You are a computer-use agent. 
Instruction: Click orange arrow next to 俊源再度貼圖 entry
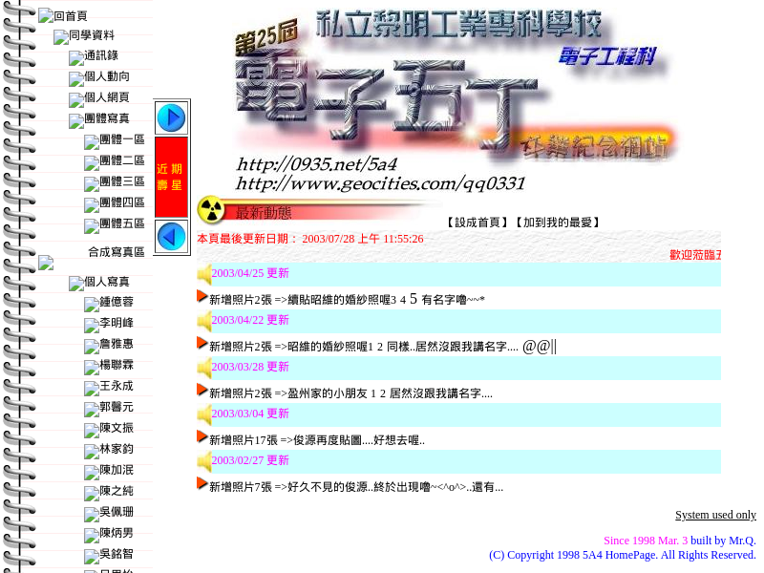tap(202, 436)
